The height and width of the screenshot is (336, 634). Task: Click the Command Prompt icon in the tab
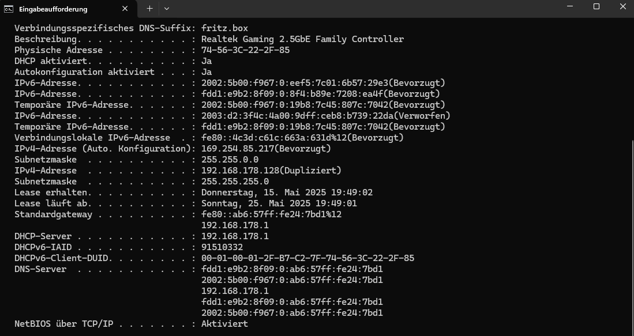click(8, 9)
